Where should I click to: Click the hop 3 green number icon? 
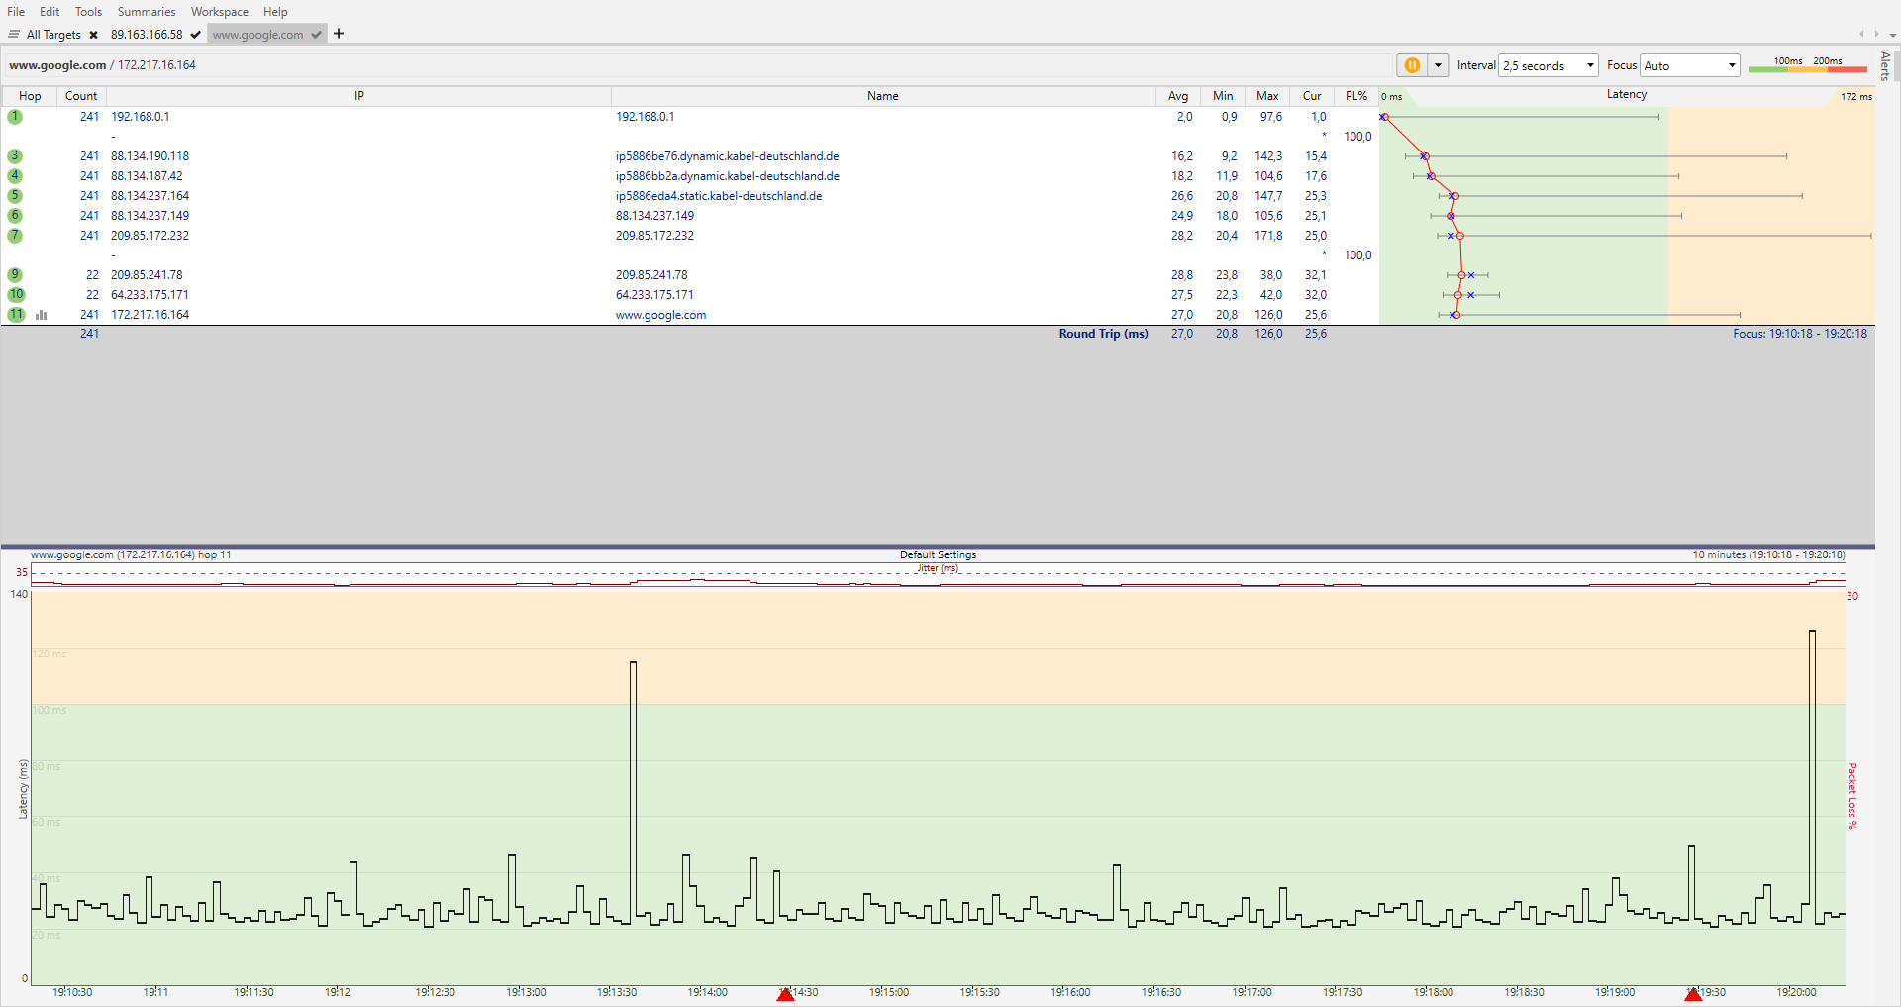[15, 156]
